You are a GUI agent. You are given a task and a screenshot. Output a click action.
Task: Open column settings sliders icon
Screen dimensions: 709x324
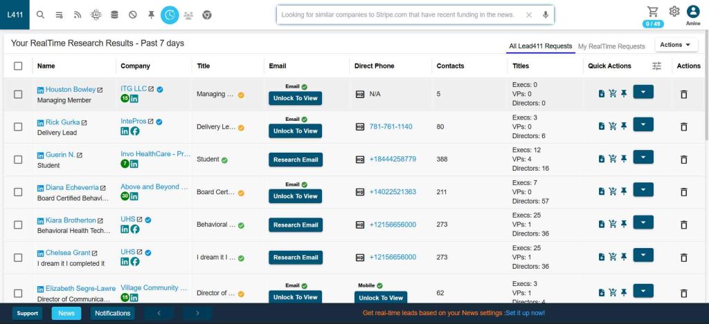pos(656,66)
